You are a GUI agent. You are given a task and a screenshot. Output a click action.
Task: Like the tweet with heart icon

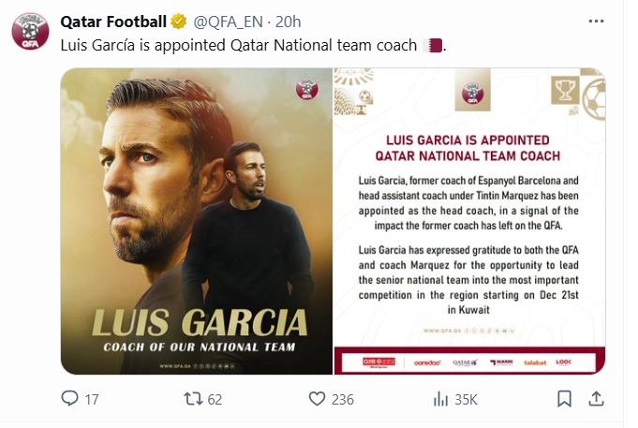click(317, 399)
